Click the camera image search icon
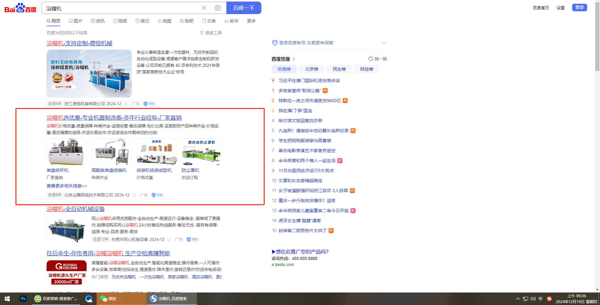Viewport: 600px width, 305px height. tap(218, 8)
